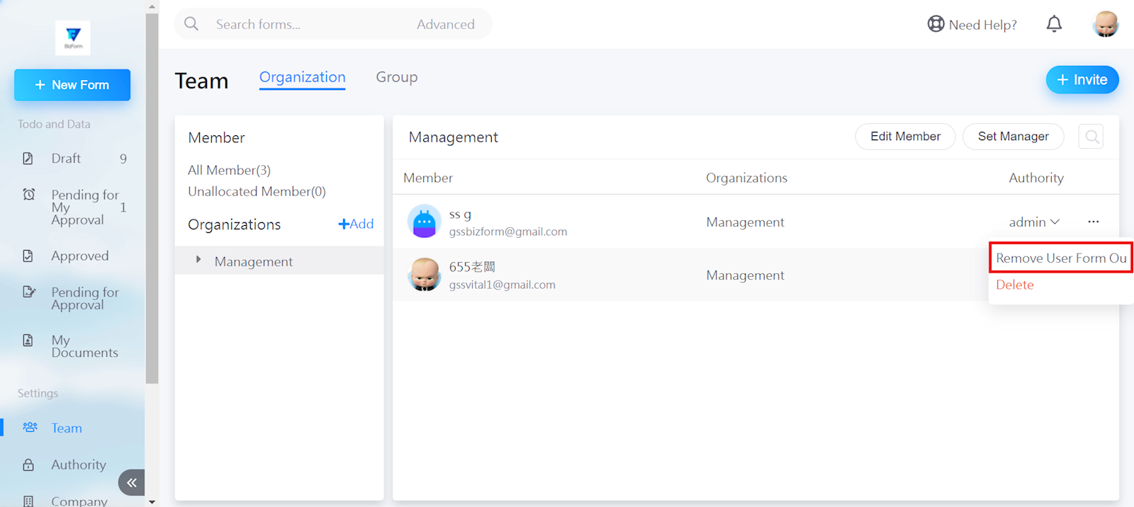Choose Delete from the context menu
Viewport: 1134px width, 507px height.
coord(1014,285)
